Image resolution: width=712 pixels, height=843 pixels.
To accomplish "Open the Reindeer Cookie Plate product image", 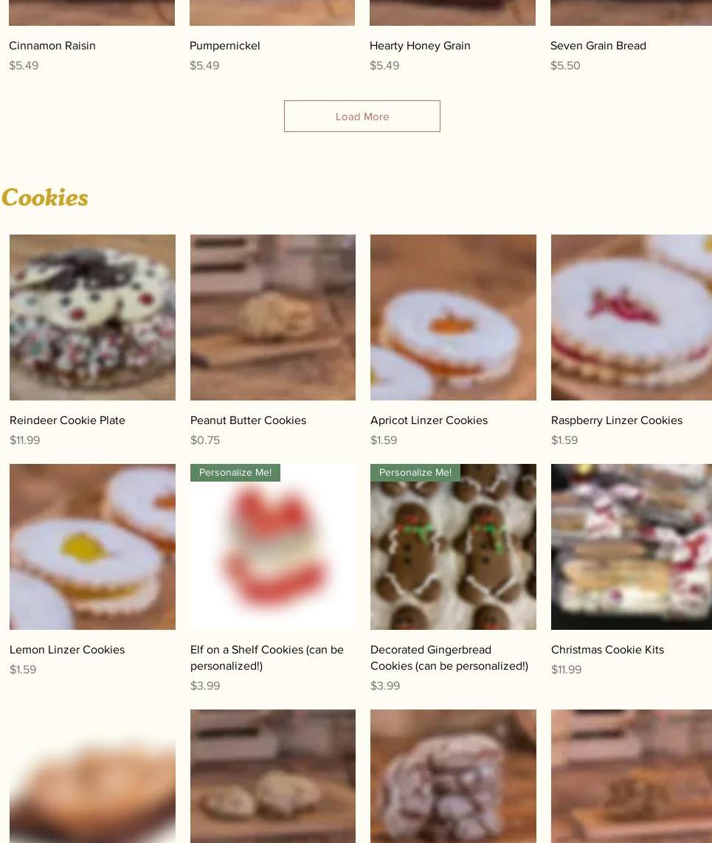I will 92,317.
